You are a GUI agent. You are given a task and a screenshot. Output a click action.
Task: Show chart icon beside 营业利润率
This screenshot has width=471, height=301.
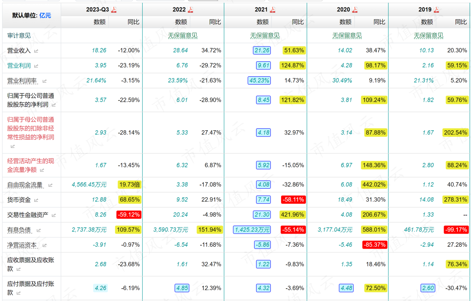[45, 81]
